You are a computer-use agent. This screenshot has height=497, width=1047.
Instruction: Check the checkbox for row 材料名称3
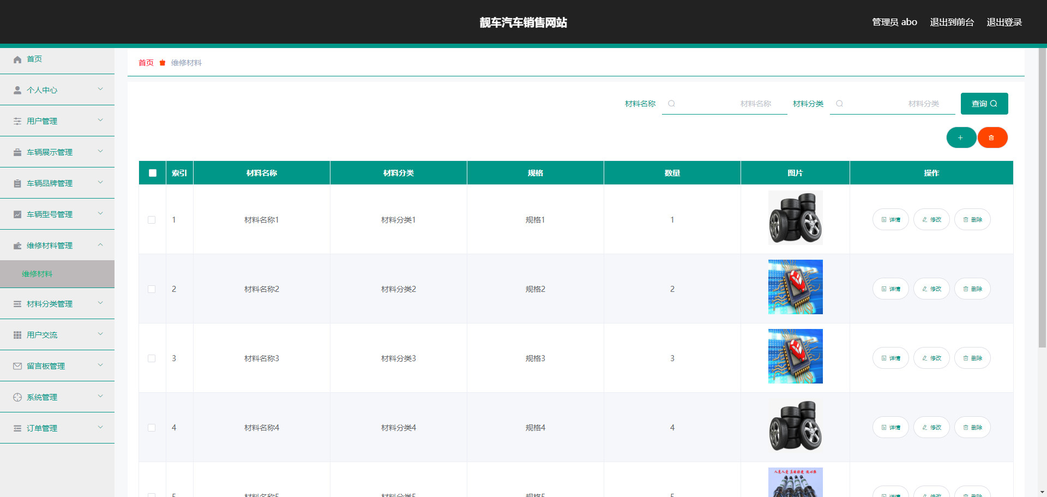(152, 358)
